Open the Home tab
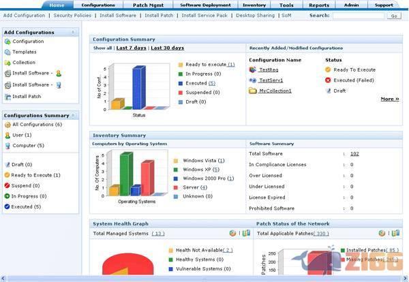The width and height of the screenshot is (409, 282). [57, 5]
